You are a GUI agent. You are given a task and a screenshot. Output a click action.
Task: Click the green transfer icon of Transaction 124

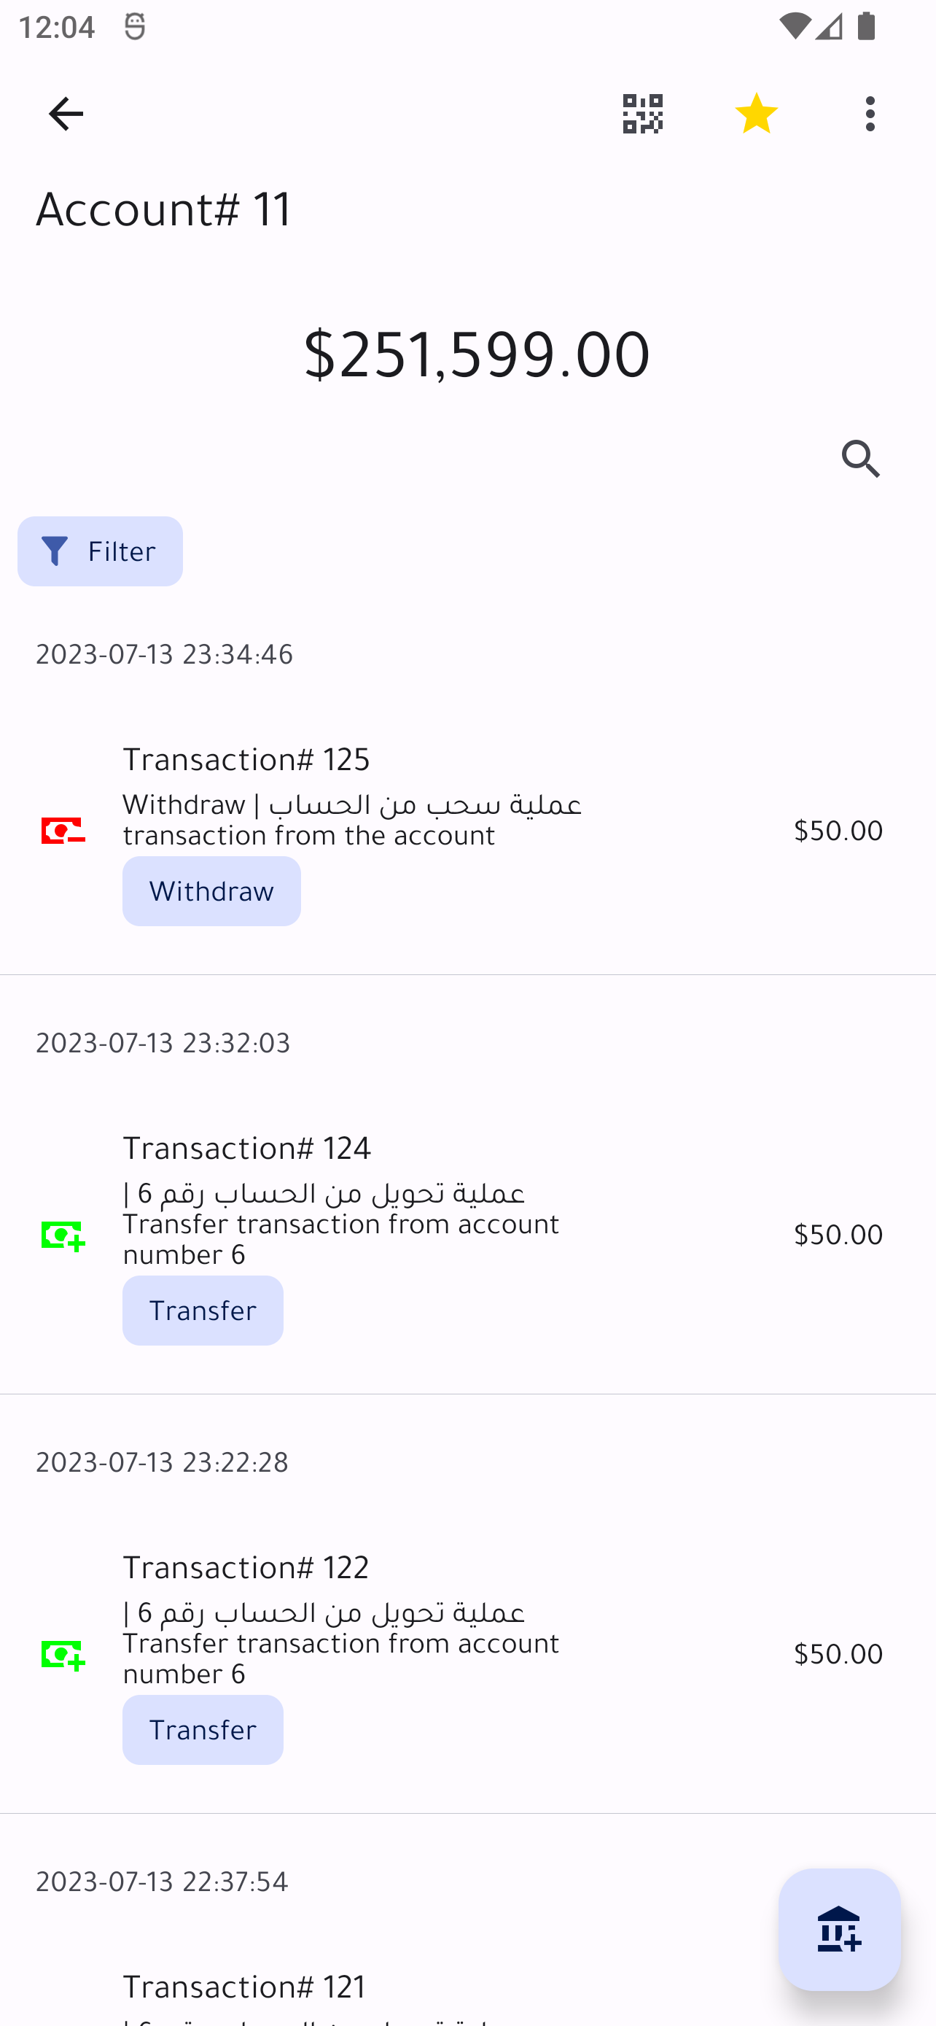(63, 1235)
